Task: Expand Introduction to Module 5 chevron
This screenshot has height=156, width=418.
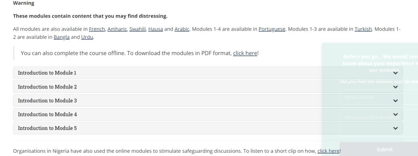Action: tap(395, 128)
